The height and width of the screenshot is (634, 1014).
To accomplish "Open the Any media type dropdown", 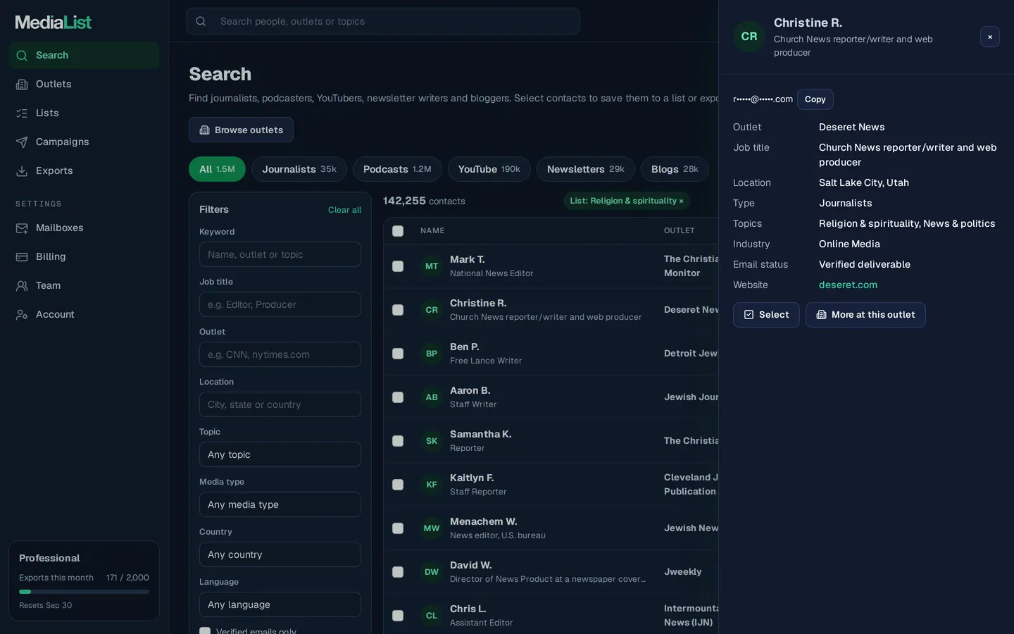I will pyautogui.click(x=280, y=504).
